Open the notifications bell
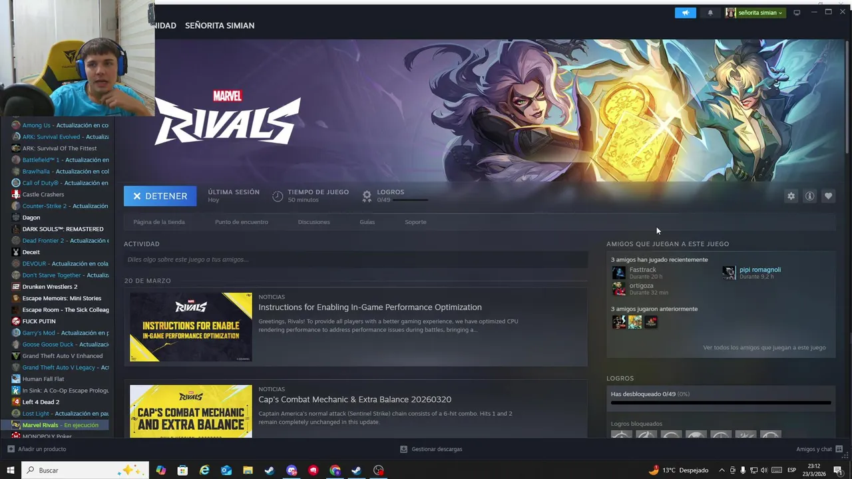 point(710,13)
